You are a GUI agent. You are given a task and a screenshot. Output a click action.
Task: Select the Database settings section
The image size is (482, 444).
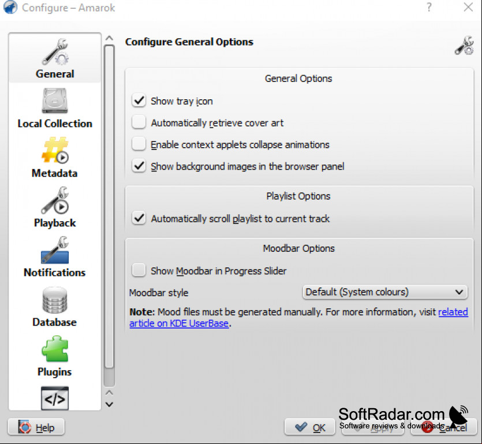(55, 307)
